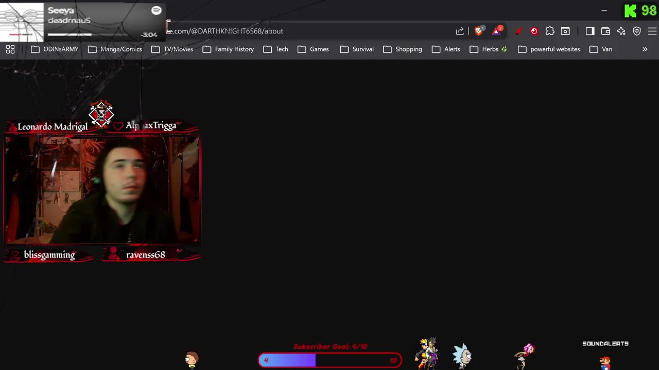Click the ravenss68 name label
659x370 pixels.
(146, 255)
